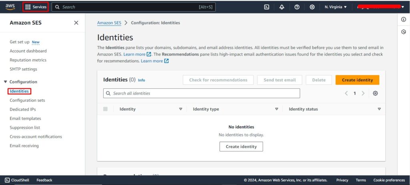Open the top bar settings gear
410x185 pixels.
[x=312, y=7]
